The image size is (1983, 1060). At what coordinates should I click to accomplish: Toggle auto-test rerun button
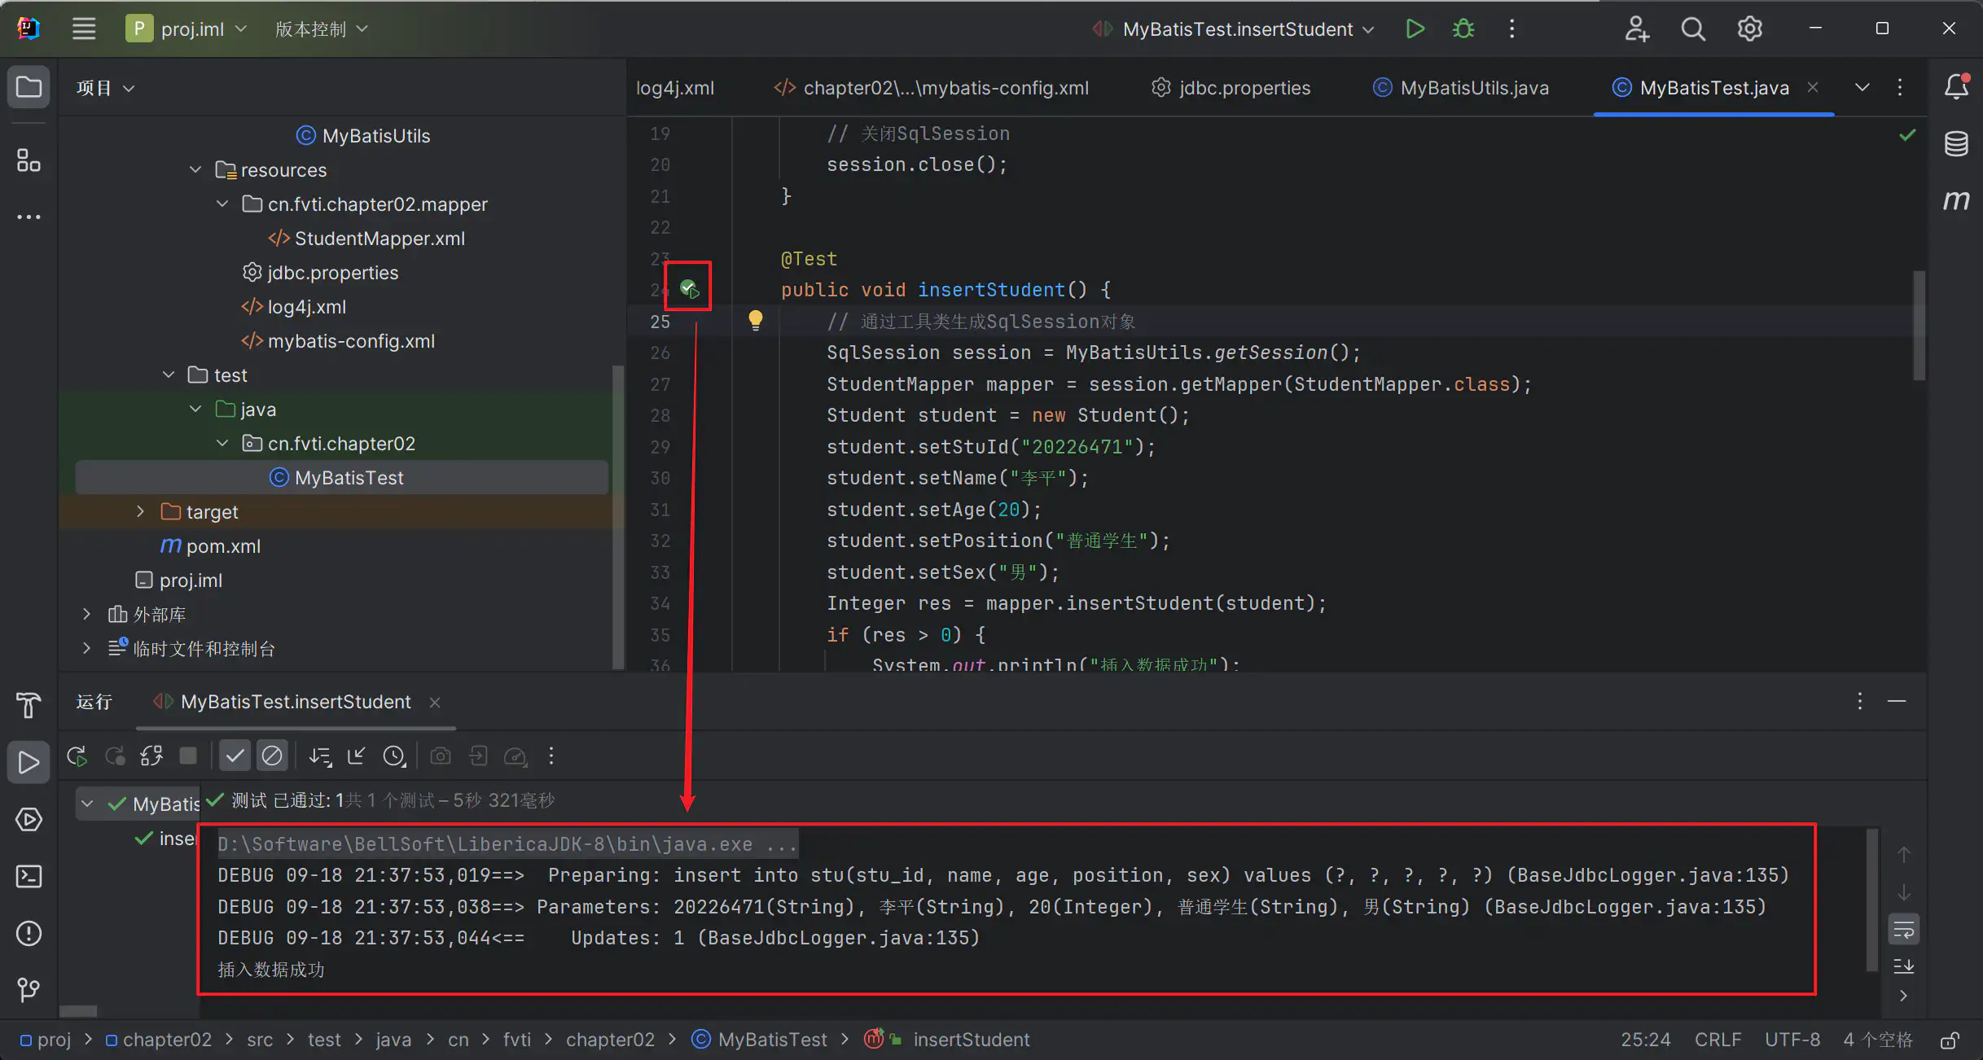point(151,756)
